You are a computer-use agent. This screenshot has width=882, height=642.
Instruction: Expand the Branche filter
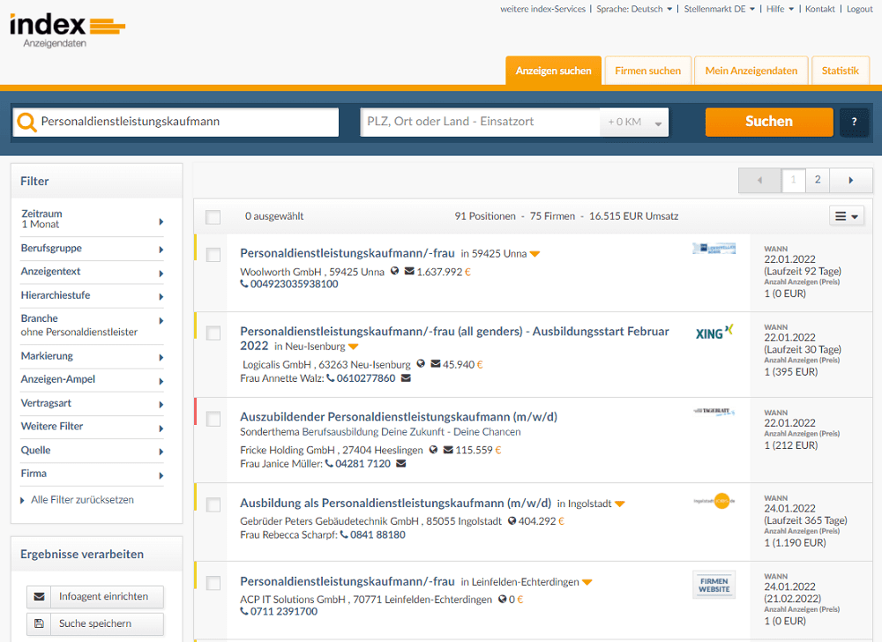93,325
